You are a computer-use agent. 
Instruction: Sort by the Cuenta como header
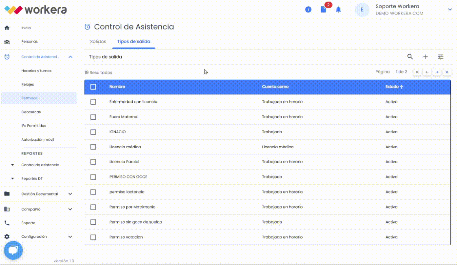point(275,87)
